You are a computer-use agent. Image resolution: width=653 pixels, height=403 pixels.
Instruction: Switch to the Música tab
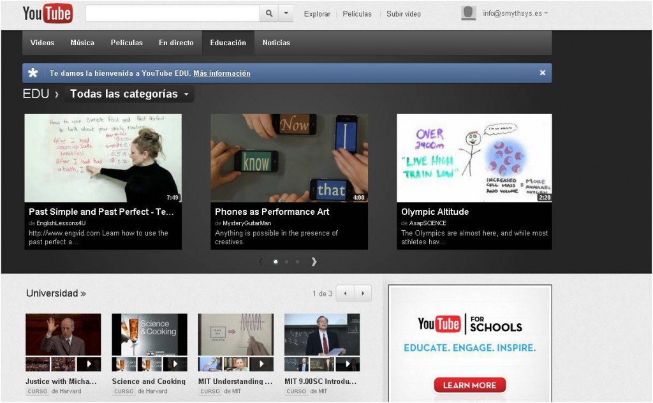click(x=82, y=43)
